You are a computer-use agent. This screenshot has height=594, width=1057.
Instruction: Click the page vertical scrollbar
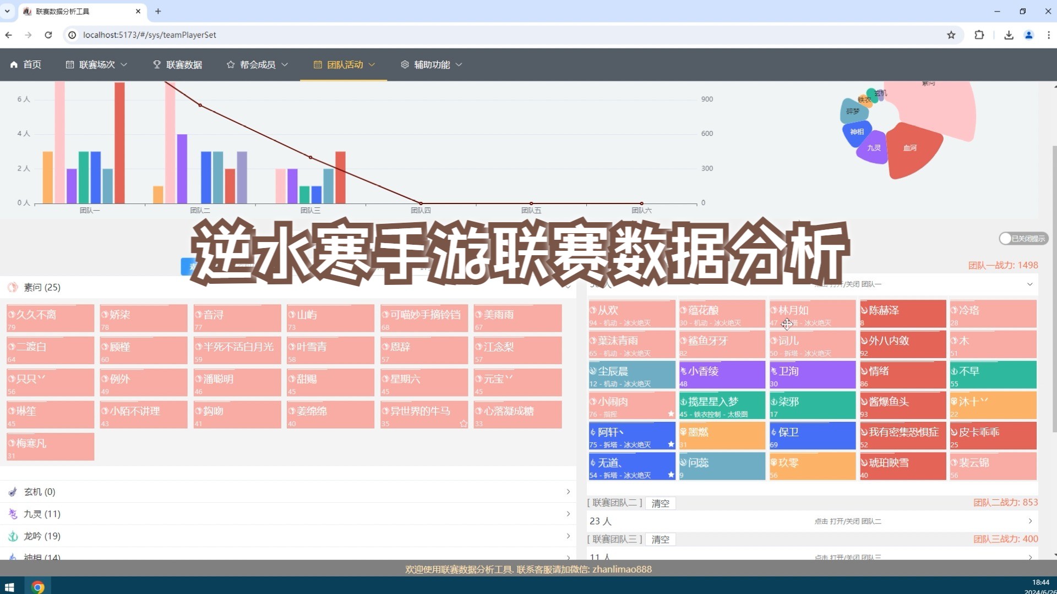(x=1054, y=289)
